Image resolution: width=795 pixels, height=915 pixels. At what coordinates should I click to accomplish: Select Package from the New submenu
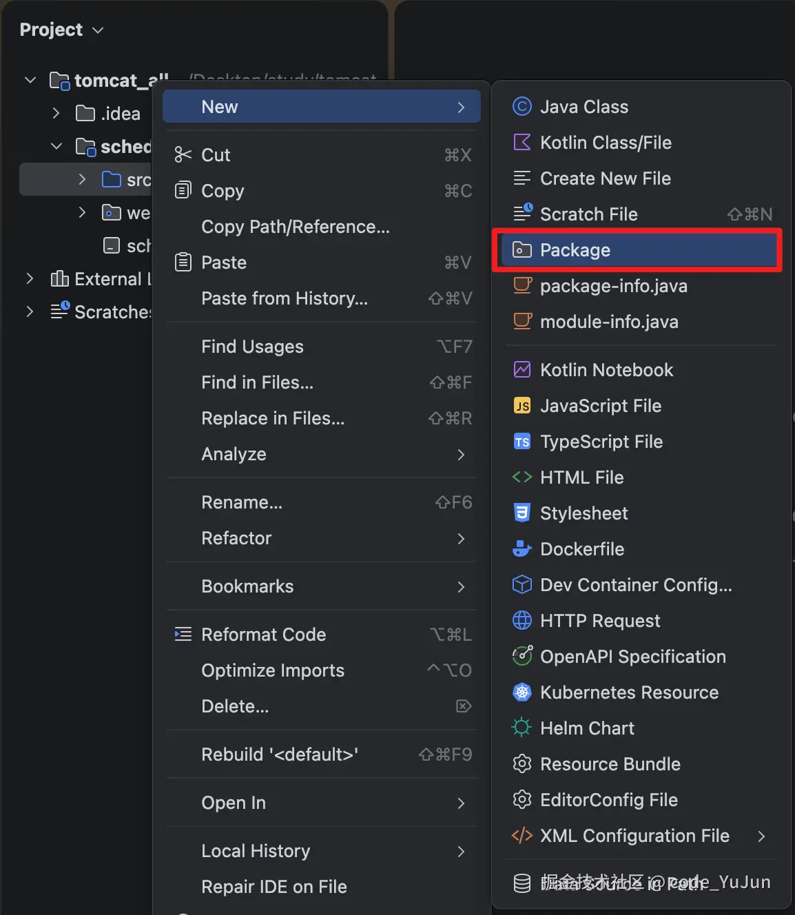(x=575, y=250)
